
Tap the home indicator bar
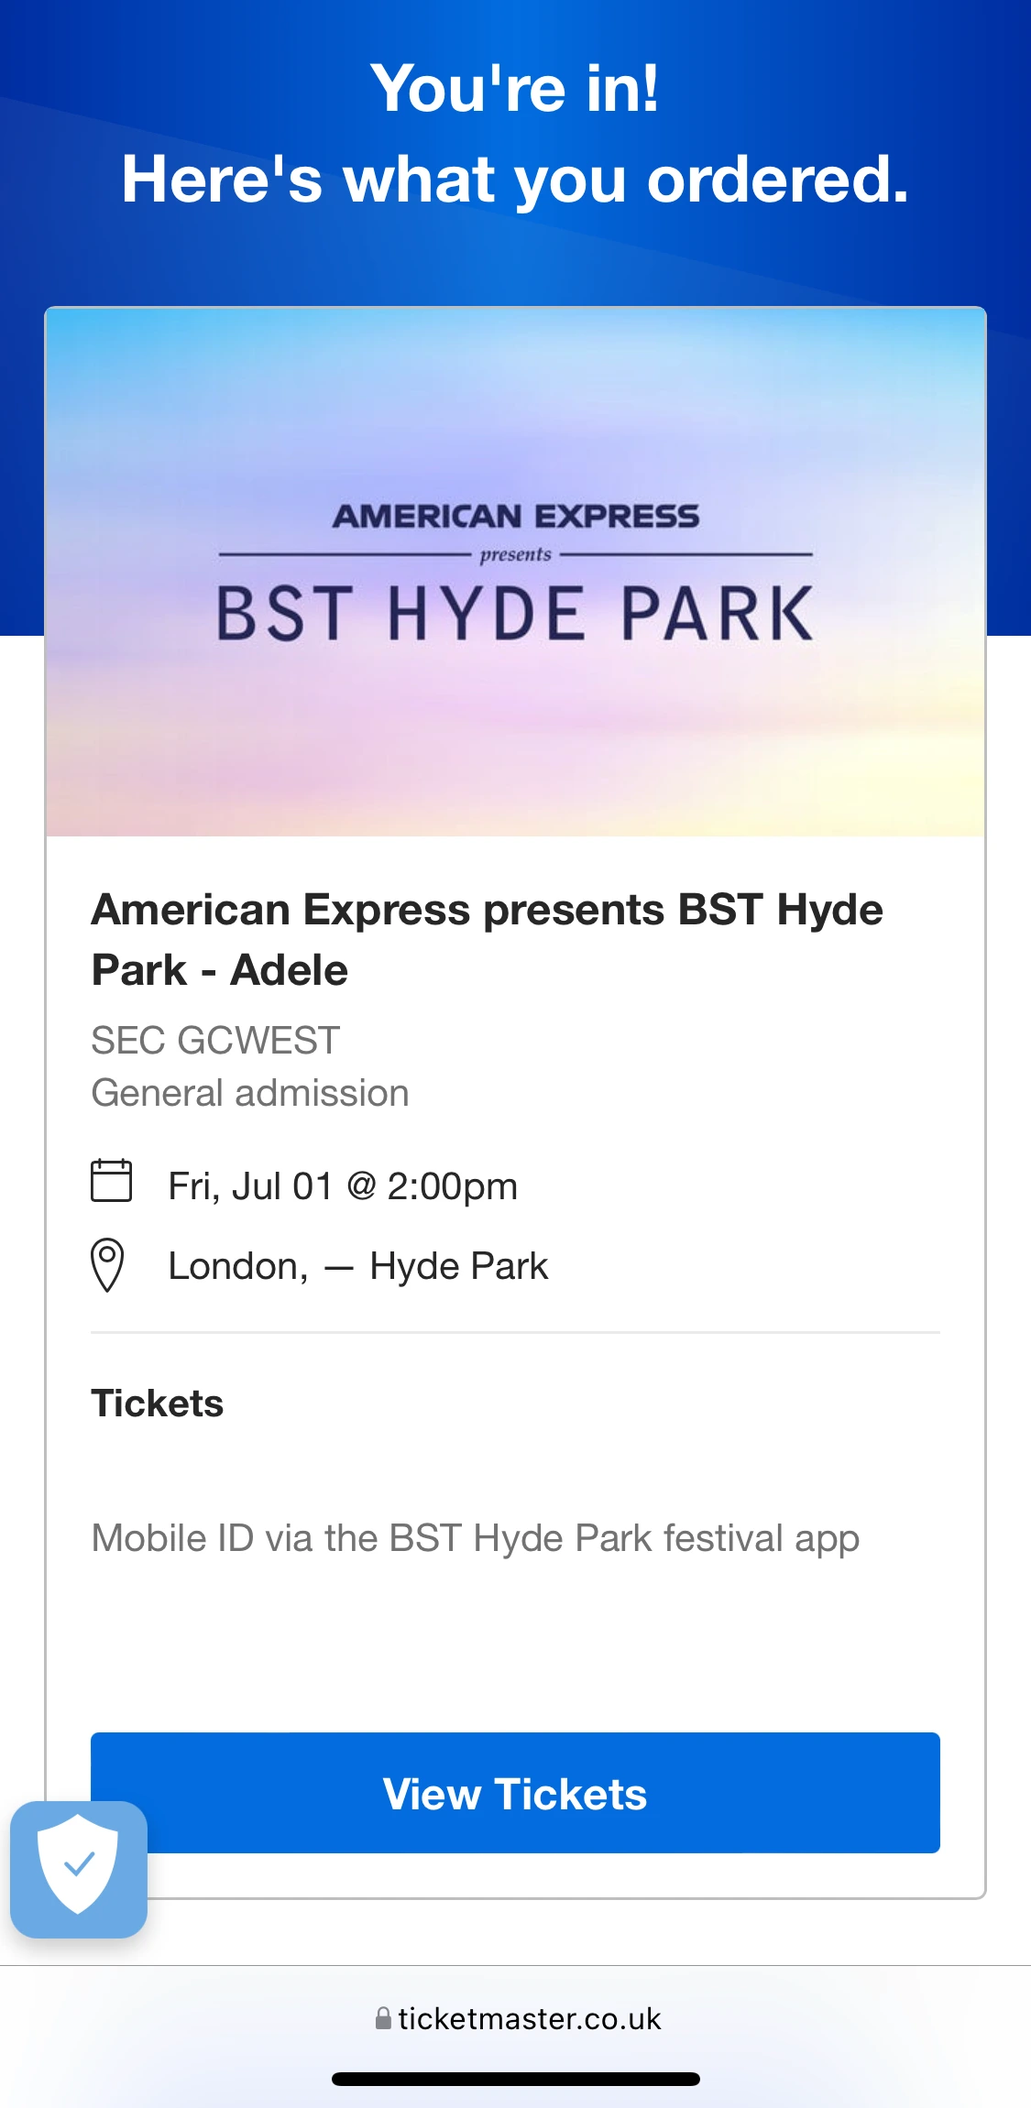(516, 2079)
